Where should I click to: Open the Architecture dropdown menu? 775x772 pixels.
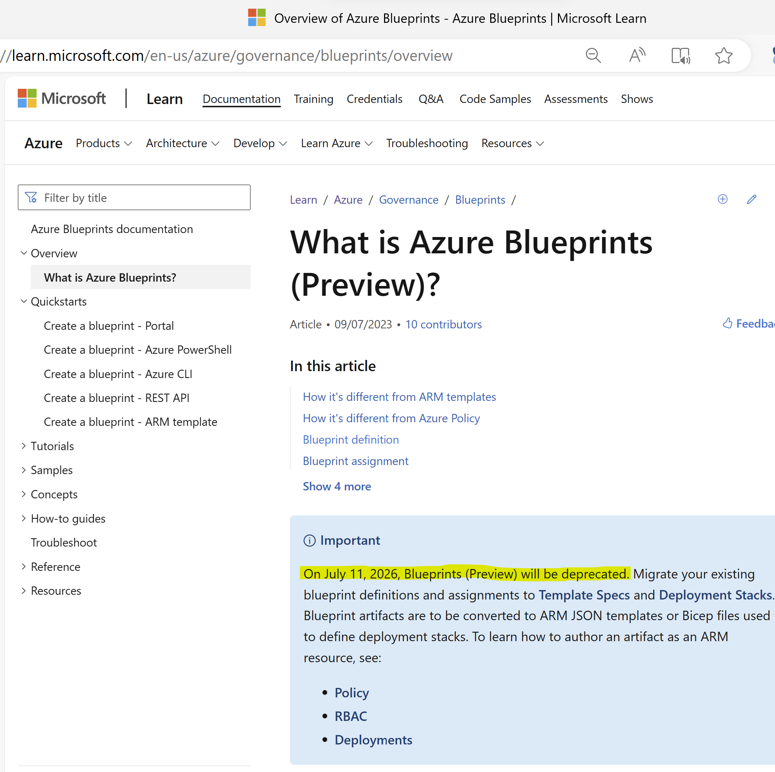tap(182, 143)
